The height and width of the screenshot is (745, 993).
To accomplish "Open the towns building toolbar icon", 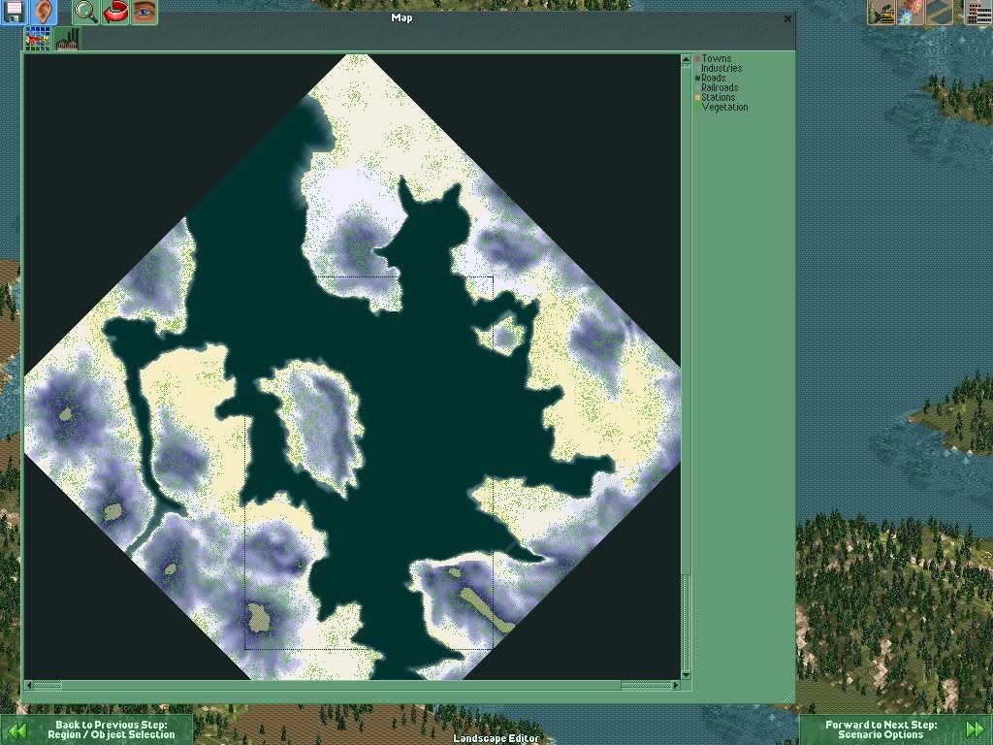I will tap(978, 12).
